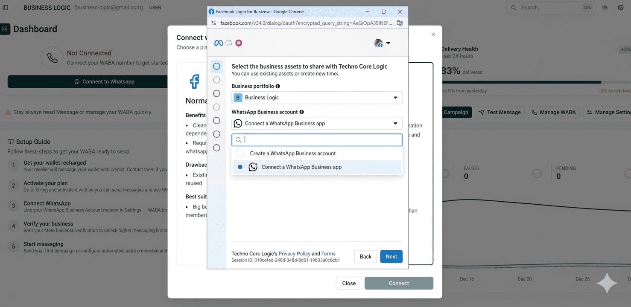Select Connect a WhatsApp Business app radio
Screen dimensions: 631x307
pyautogui.click(x=240, y=167)
